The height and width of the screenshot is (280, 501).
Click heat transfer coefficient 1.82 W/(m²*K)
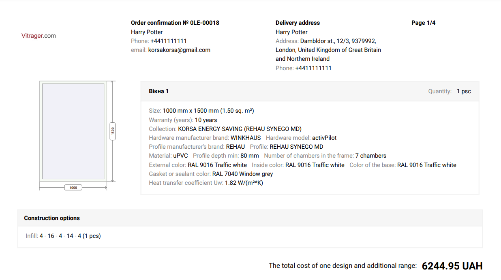coord(244,183)
